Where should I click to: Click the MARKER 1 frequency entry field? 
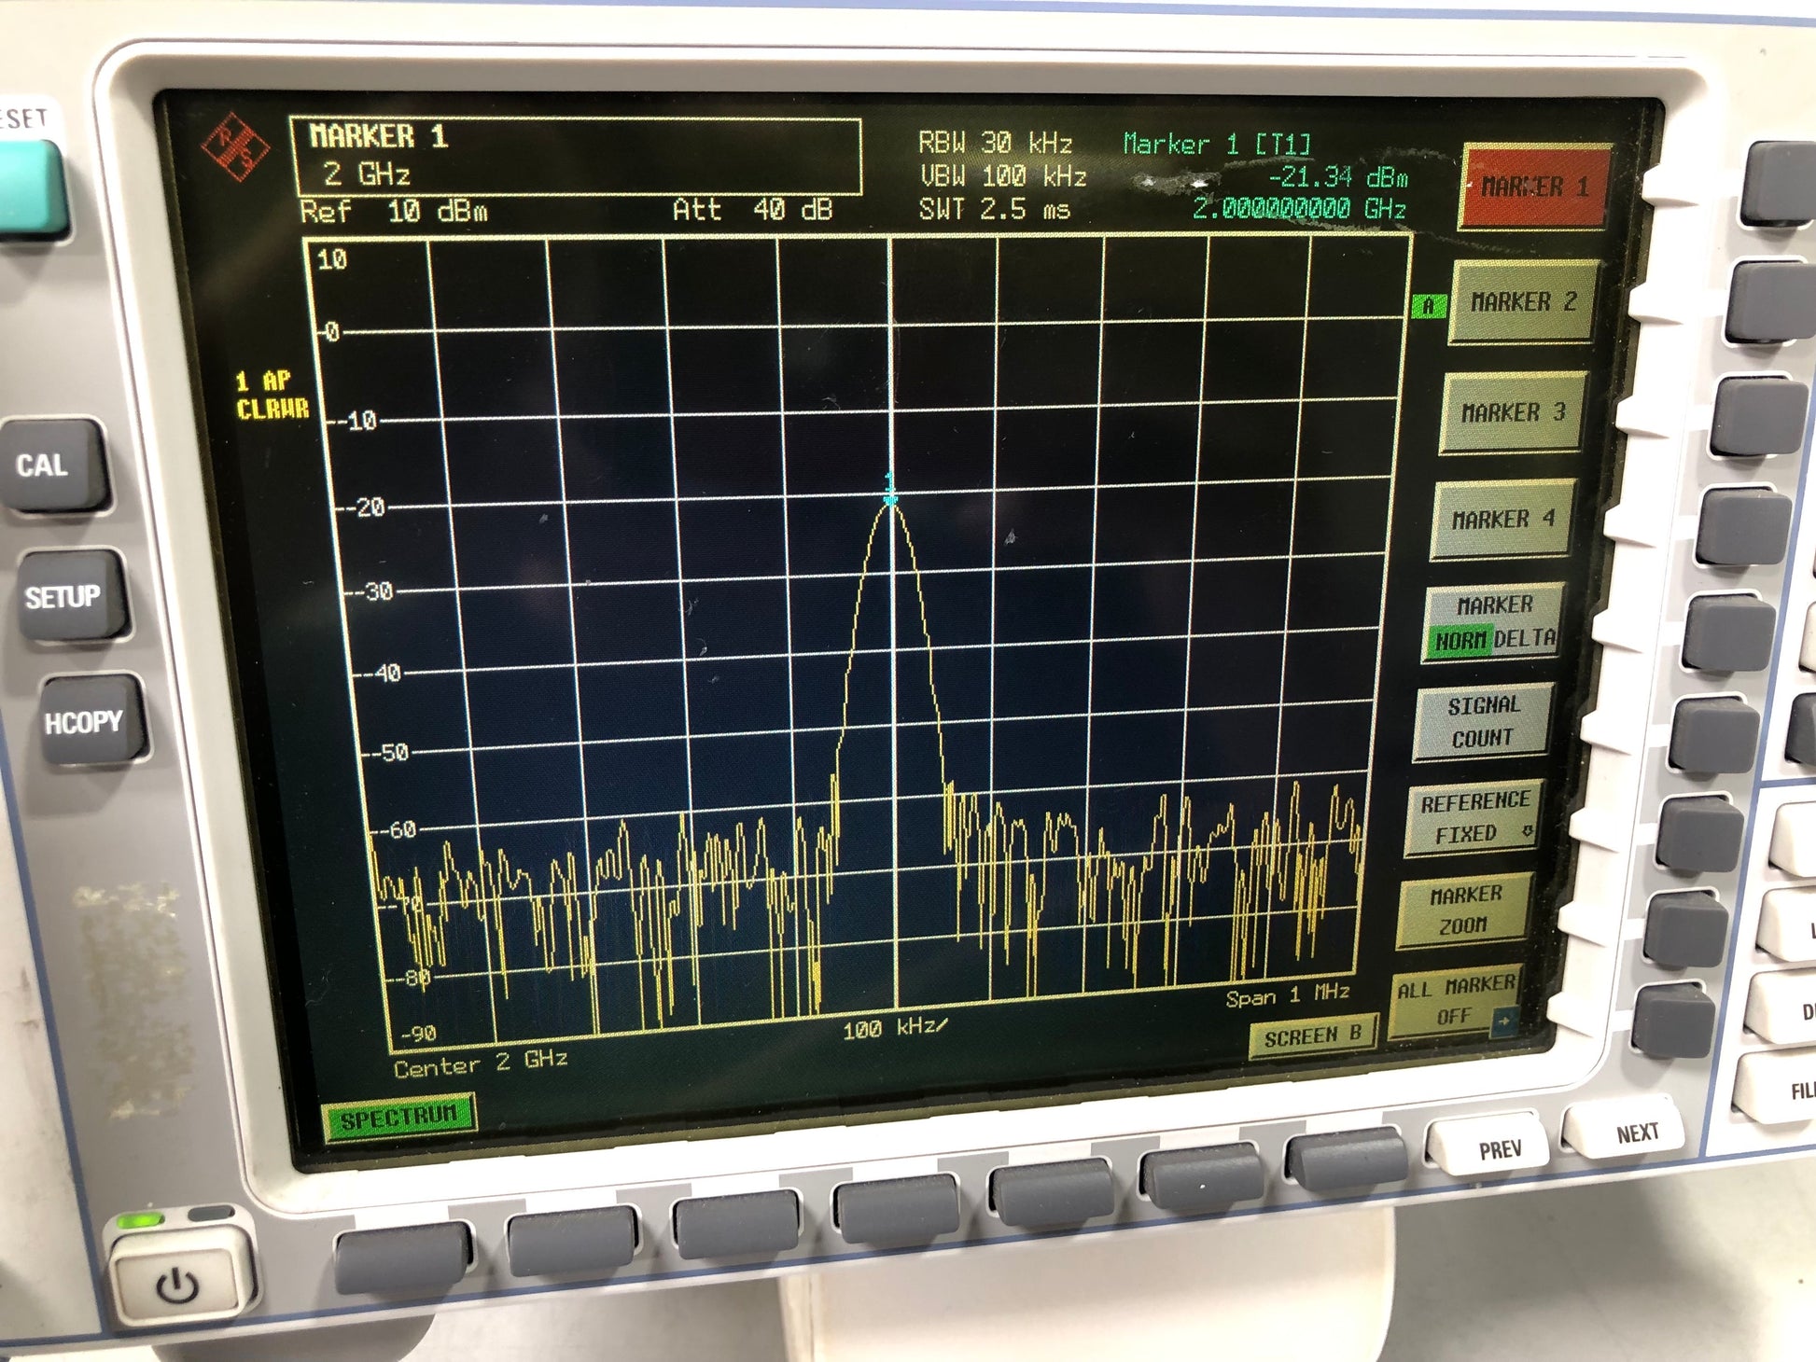click(x=575, y=157)
